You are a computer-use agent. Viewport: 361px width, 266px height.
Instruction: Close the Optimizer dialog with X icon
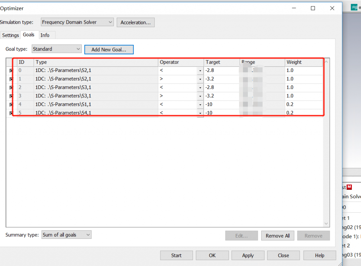tap(332, 8)
